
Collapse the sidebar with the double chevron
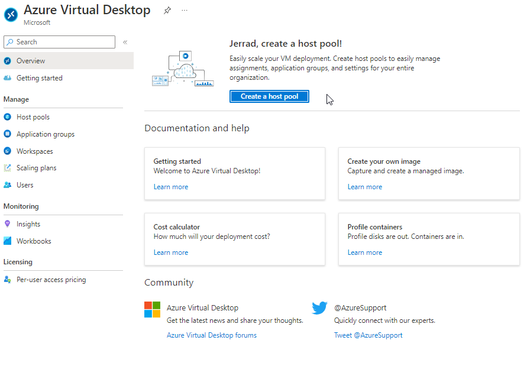(125, 42)
